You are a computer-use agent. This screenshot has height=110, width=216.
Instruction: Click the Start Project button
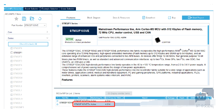click(x=196, y=18)
